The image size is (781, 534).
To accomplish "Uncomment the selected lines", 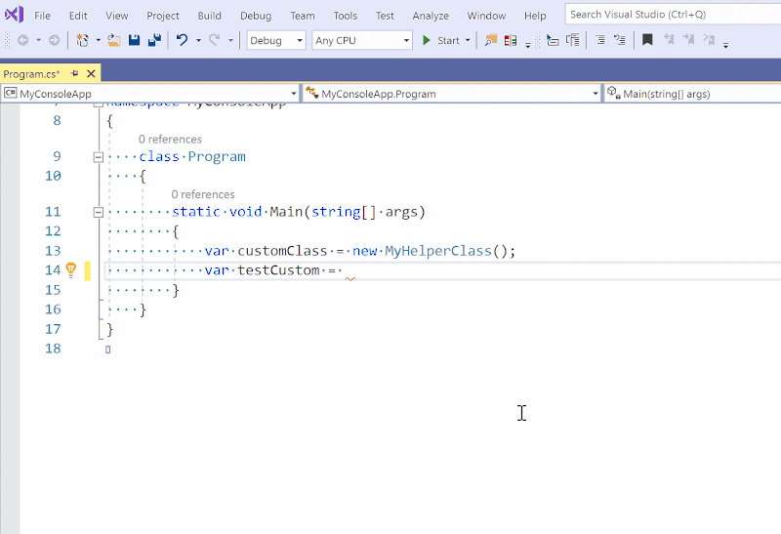I will coord(620,40).
